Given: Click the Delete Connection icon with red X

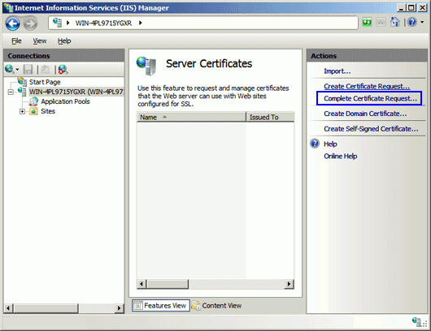Looking at the screenshot, I should [63, 70].
